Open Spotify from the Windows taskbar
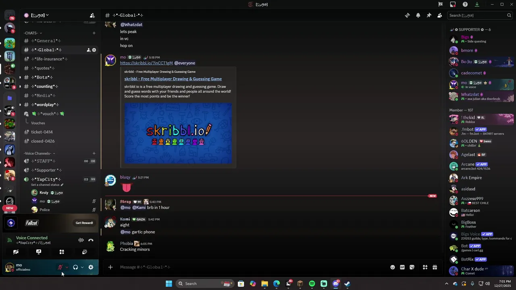516x290 pixels. [x=312, y=284]
